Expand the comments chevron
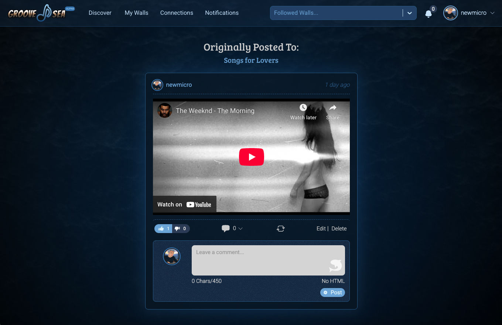The height and width of the screenshot is (325, 502). click(x=240, y=229)
